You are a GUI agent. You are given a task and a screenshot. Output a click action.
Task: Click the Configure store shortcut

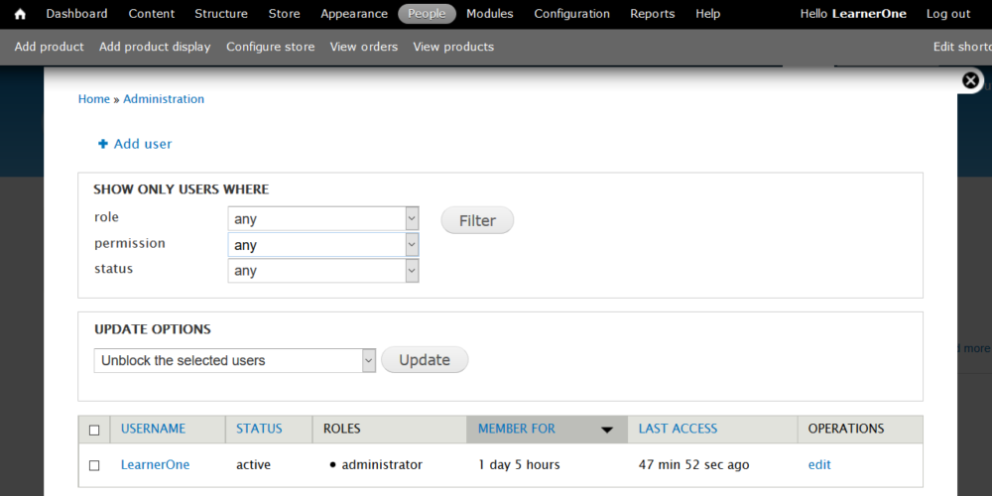click(x=271, y=47)
